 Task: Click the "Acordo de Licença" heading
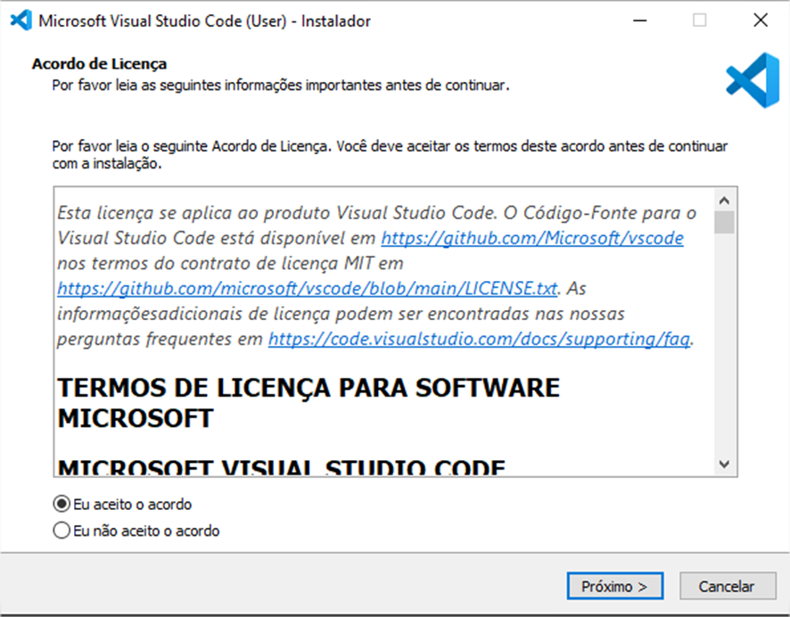[x=99, y=64]
